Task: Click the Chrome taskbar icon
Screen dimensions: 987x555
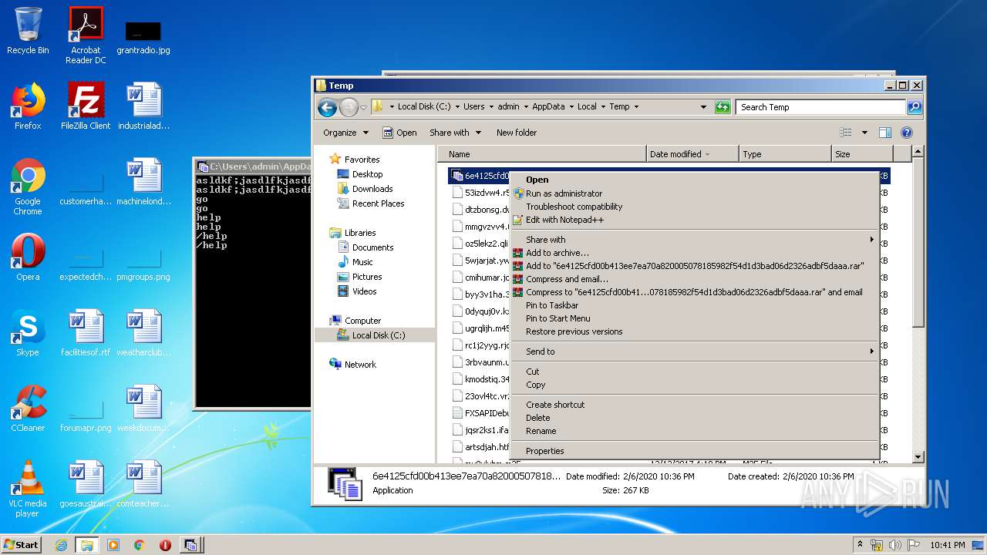Action: point(140,545)
